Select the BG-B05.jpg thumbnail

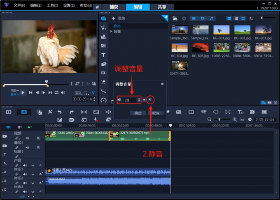click(201, 48)
